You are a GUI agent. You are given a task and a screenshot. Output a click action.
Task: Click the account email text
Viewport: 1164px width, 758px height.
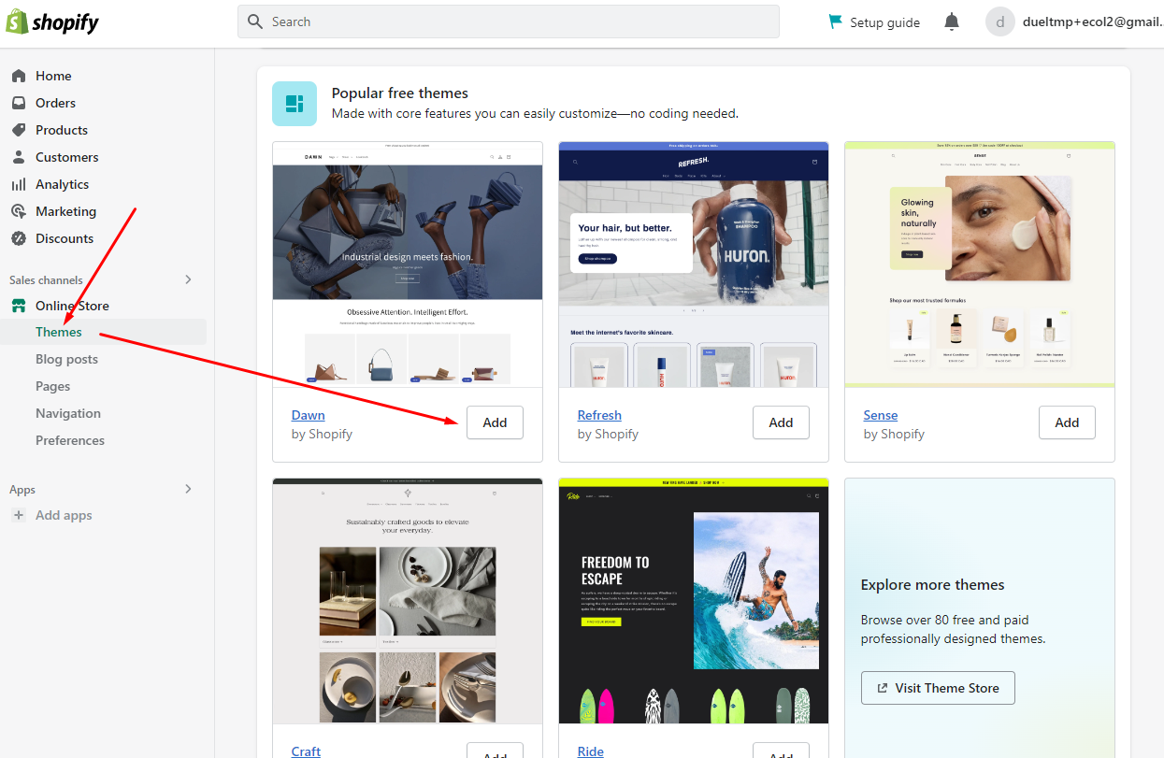pyautogui.click(x=1093, y=21)
